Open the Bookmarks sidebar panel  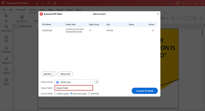pos(6,49)
